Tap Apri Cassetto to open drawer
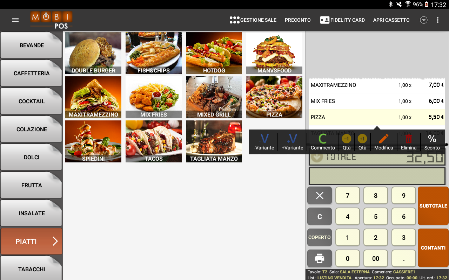This screenshot has height=280, width=449. pyautogui.click(x=391, y=20)
